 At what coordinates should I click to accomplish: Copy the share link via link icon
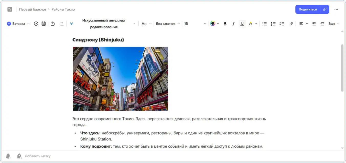(325, 9)
